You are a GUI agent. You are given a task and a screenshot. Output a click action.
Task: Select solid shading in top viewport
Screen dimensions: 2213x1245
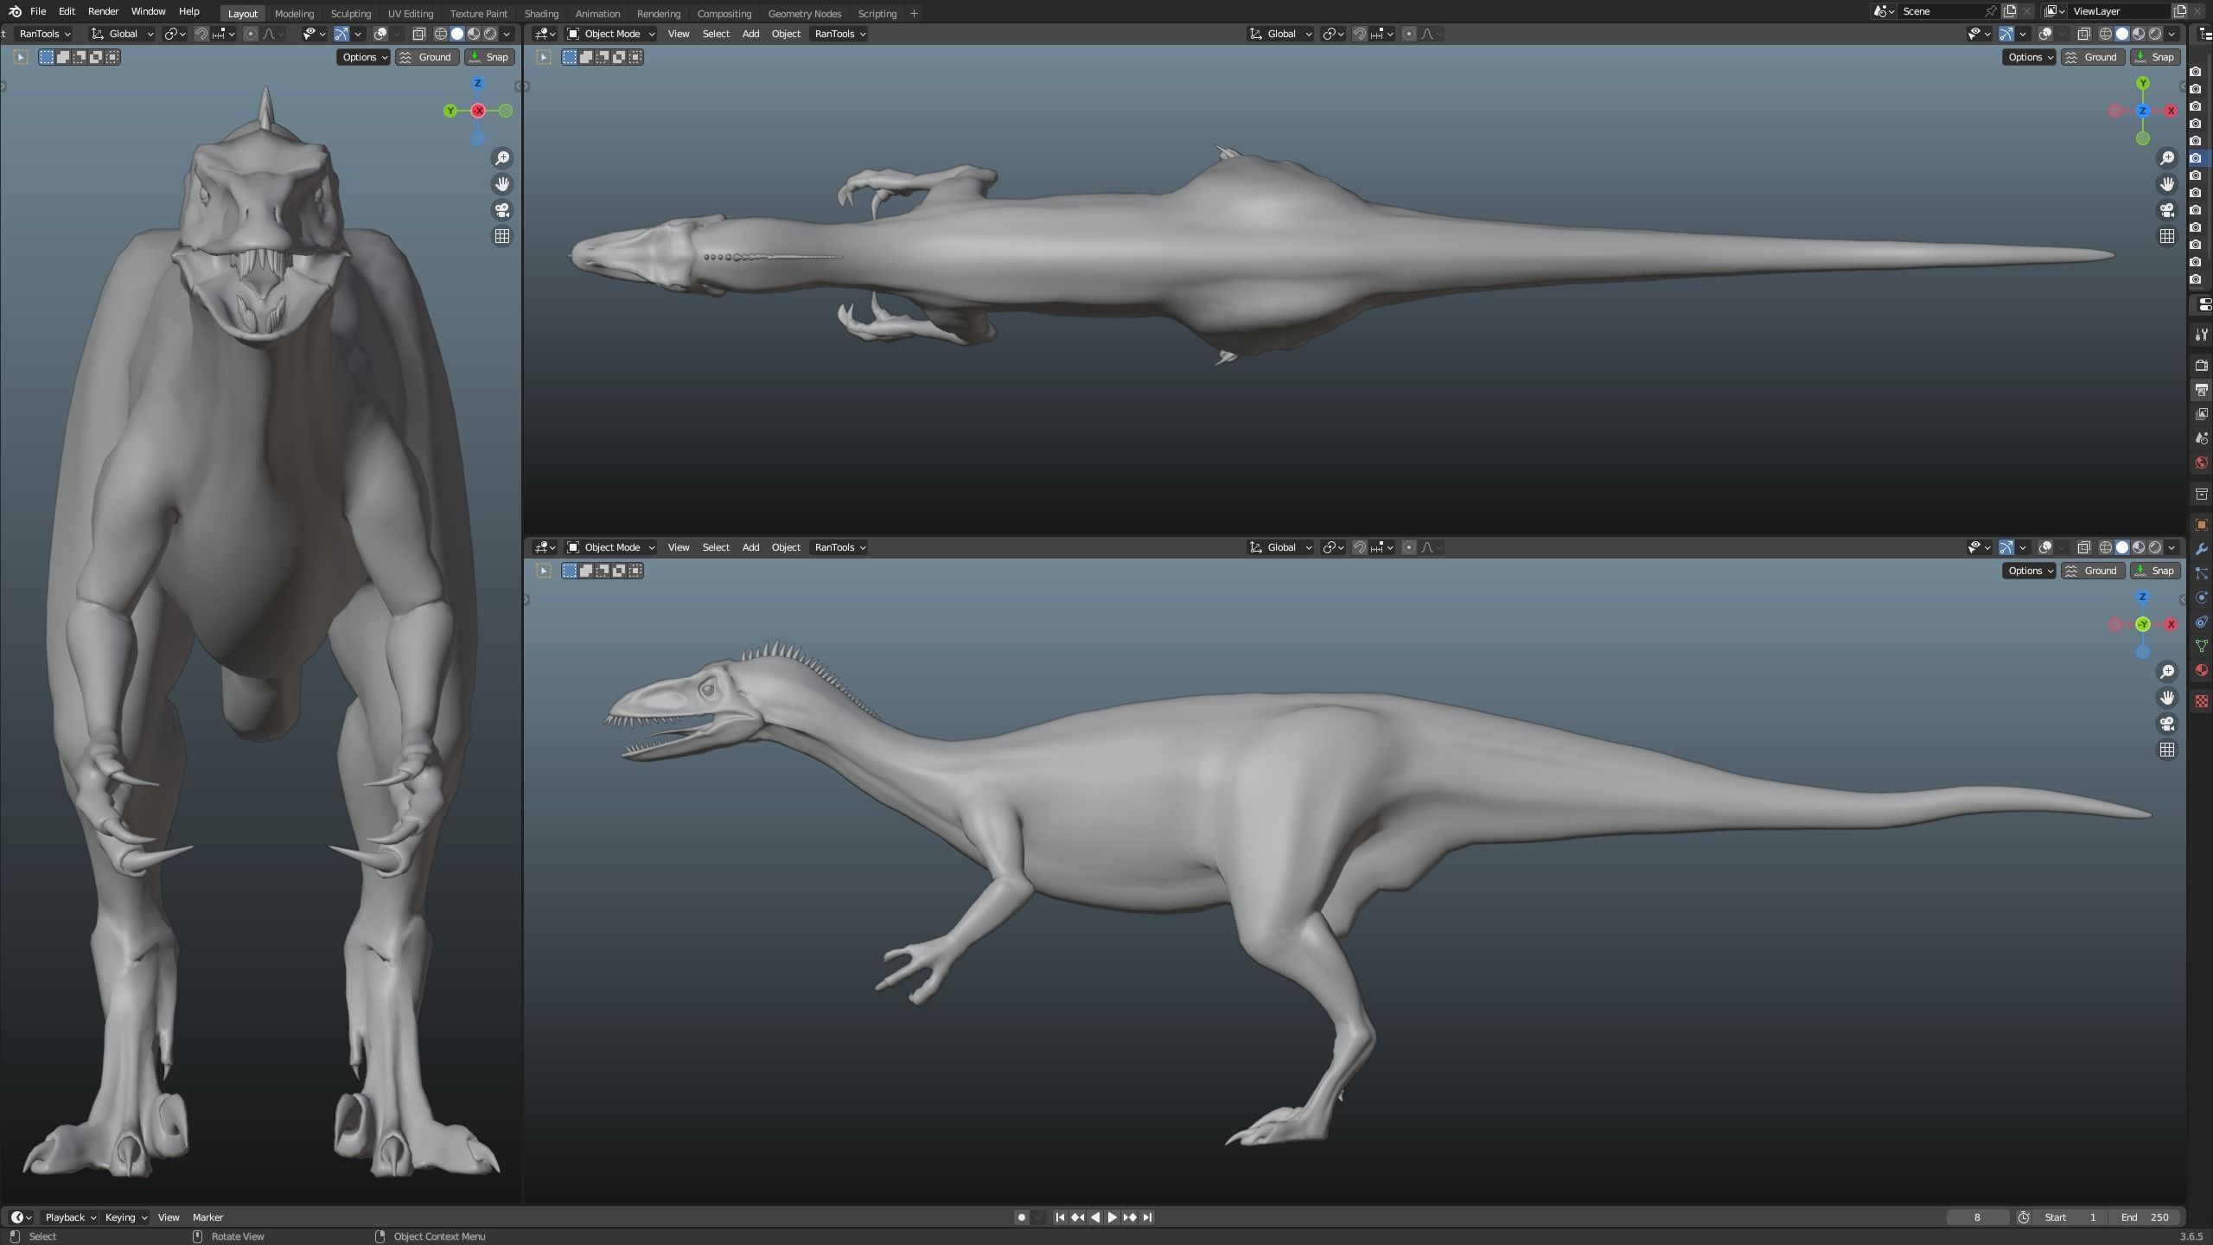coord(2122,34)
